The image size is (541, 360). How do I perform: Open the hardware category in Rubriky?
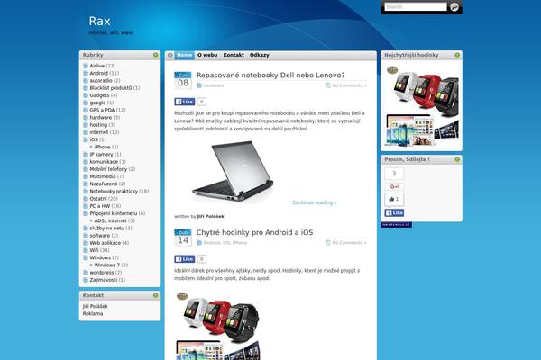101,118
